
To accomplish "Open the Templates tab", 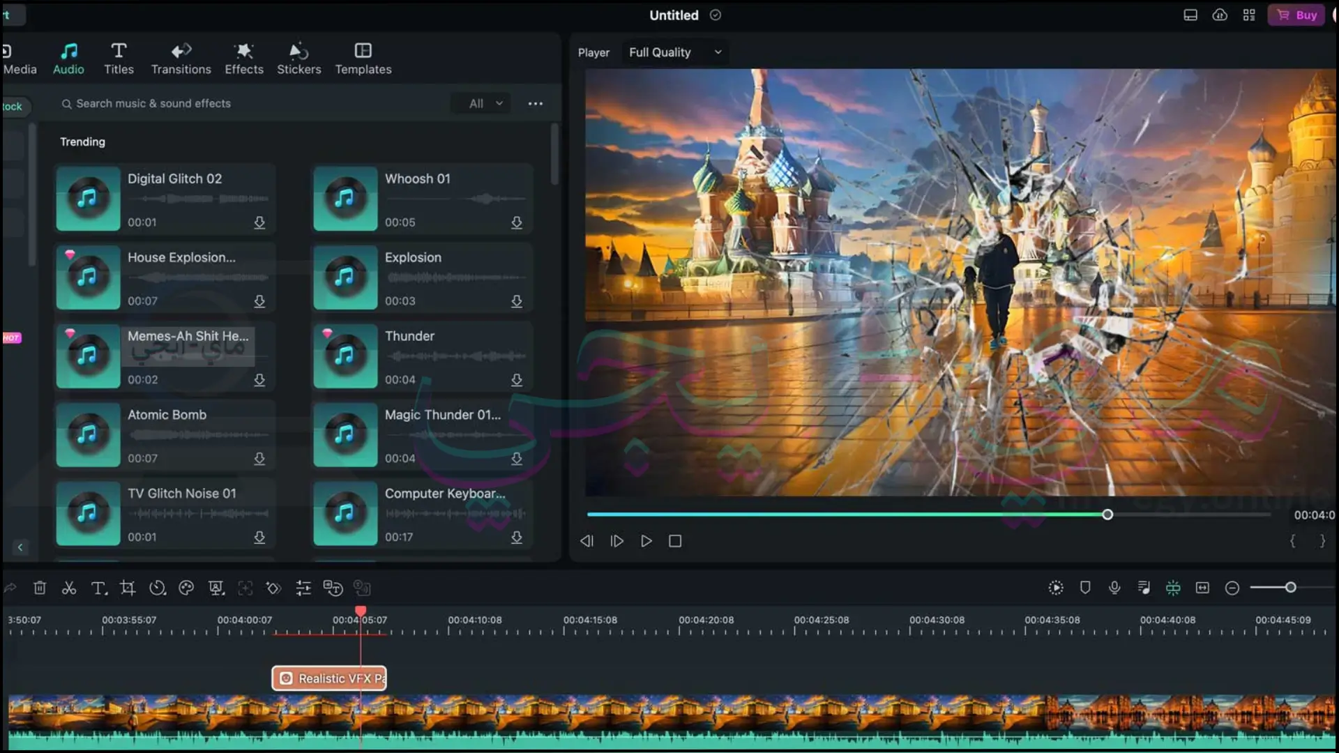I will tap(363, 59).
